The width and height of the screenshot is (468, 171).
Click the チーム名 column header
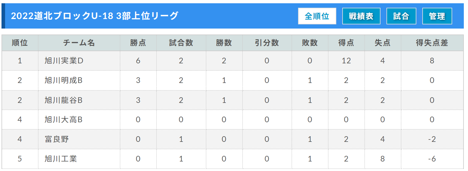coord(79,43)
